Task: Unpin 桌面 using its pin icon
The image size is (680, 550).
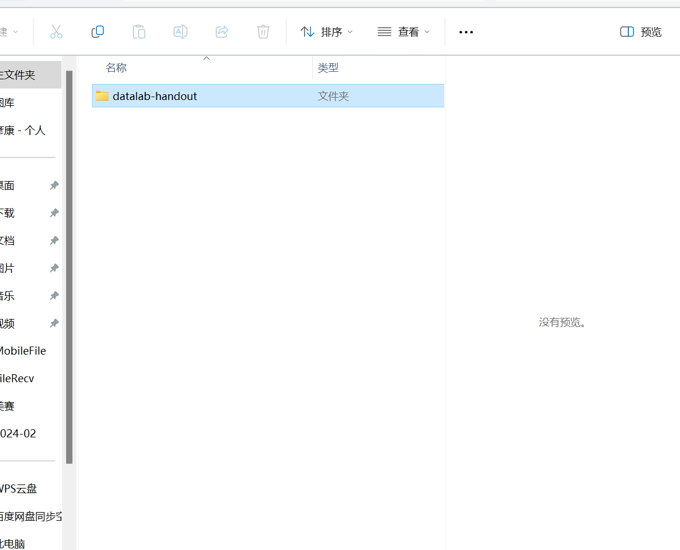Action: pyautogui.click(x=54, y=186)
